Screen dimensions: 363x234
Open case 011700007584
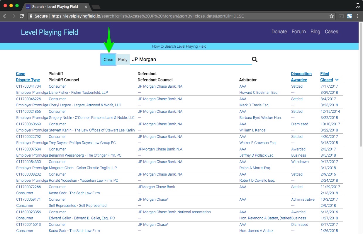click(x=29, y=149)
